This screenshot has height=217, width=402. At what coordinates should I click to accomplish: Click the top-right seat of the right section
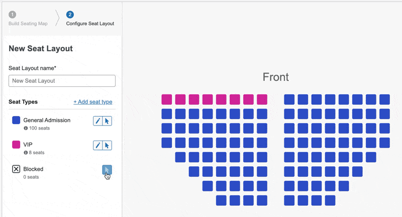point(384,99)
